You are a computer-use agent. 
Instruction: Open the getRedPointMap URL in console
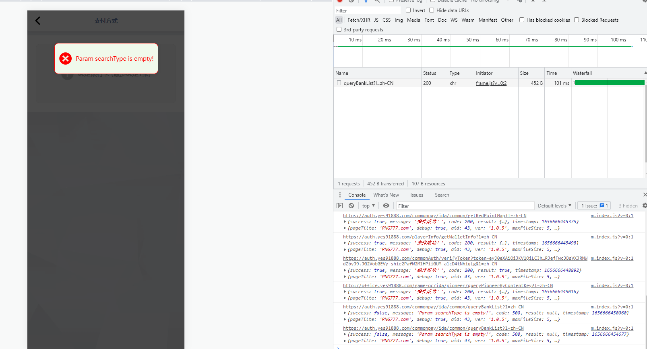(435, 216)
